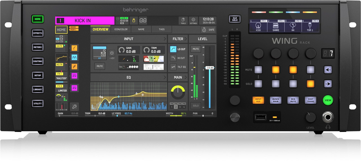Image resolution: width=361 pixels, height=163 pixels.
Task: Select the LO CUT filter icon
Action: click(173, 49)
